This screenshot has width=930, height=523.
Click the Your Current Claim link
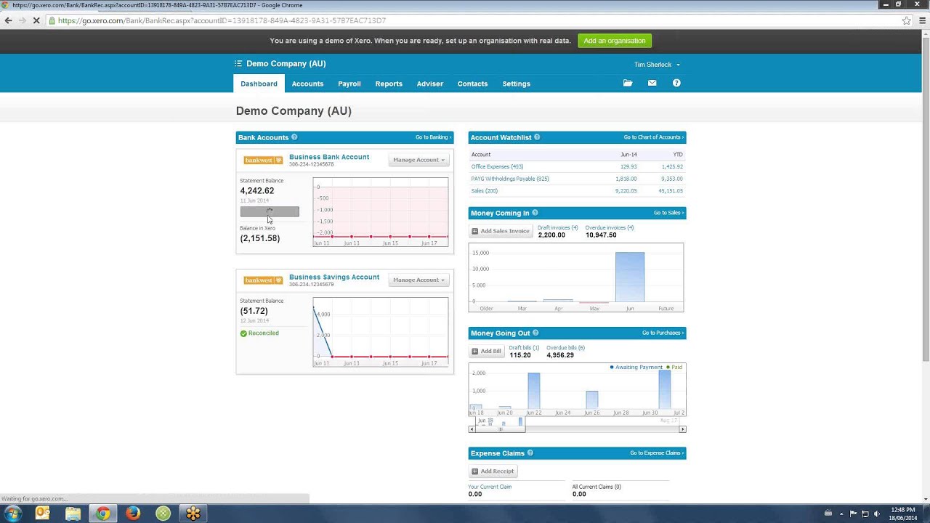click(x=490, y=487)
